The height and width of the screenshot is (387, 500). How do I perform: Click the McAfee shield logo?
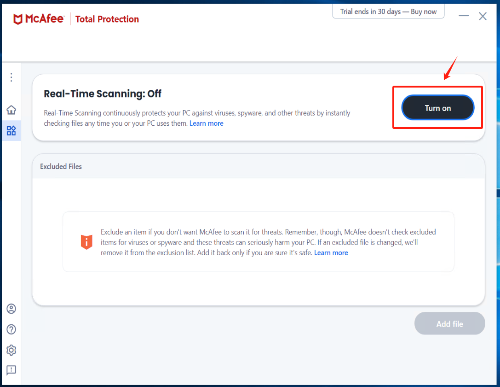(18, 19)
